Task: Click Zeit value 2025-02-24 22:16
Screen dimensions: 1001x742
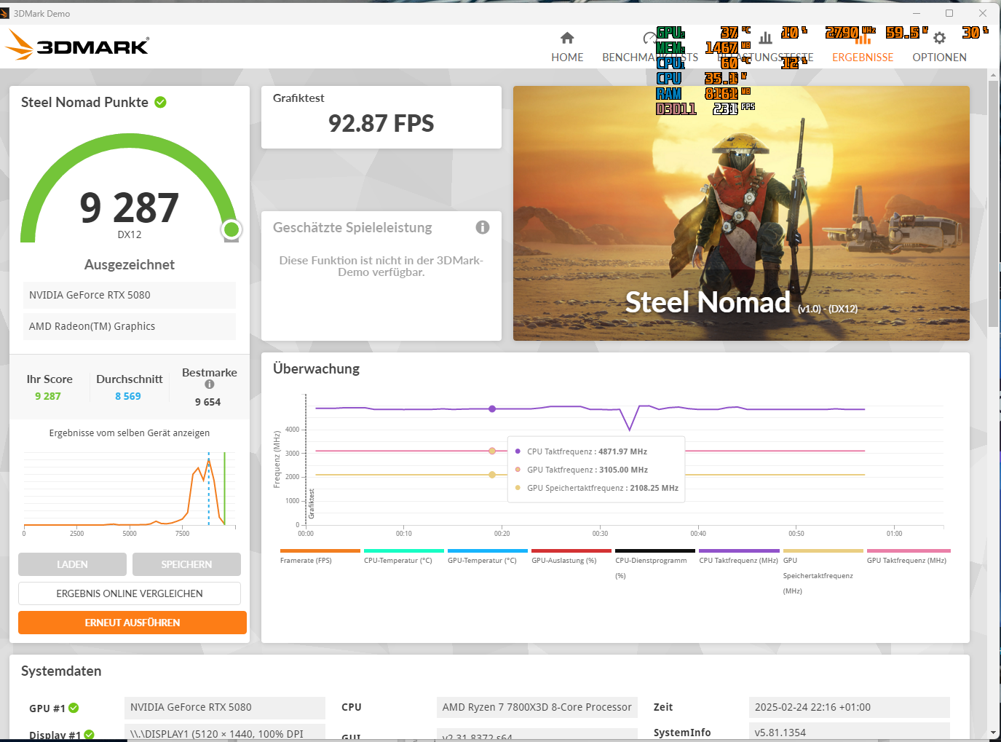Action: click(849, 707)
